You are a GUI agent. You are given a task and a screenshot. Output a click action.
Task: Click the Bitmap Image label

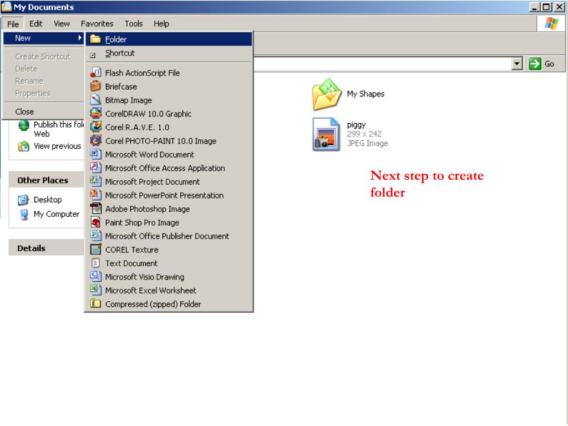[x=128, y=100]
